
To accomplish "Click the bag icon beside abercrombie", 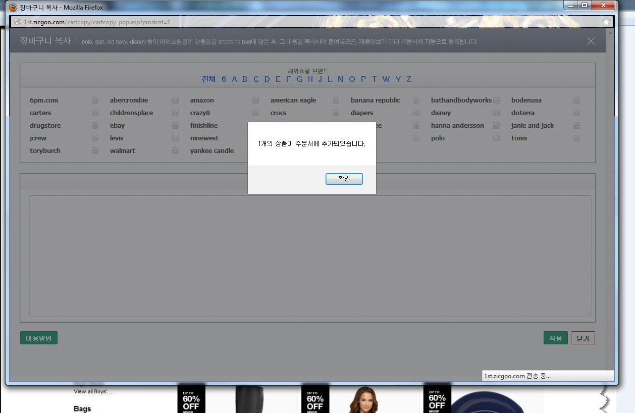I will tap(175, 100).
